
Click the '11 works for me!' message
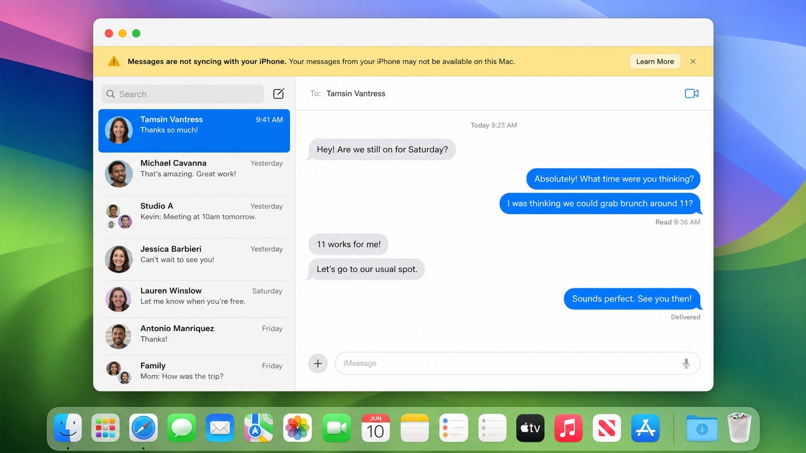[348, 244]
